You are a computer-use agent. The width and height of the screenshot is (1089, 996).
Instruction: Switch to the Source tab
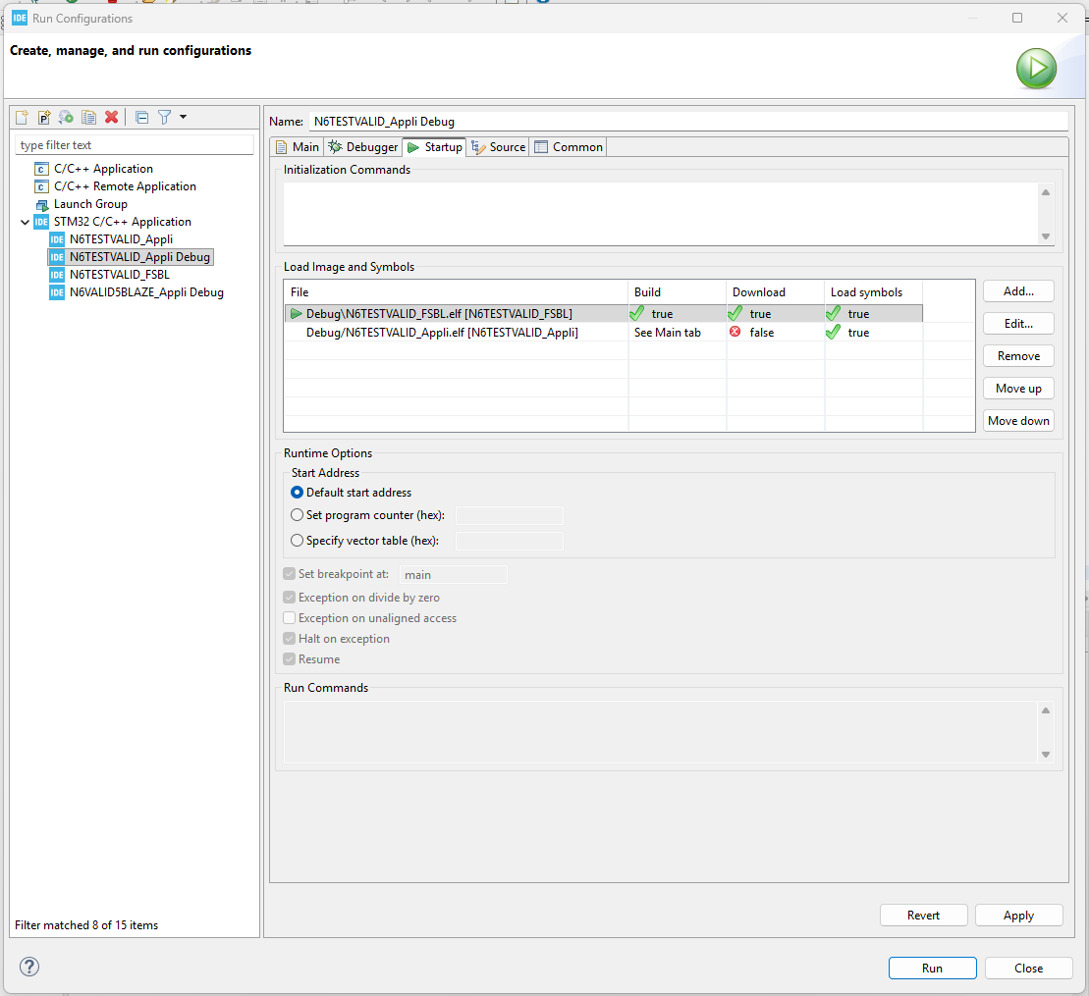pos(499,147)
